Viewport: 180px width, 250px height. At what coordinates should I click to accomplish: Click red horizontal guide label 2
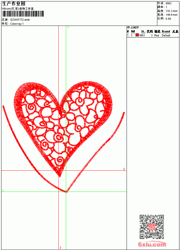click(124, 169)
